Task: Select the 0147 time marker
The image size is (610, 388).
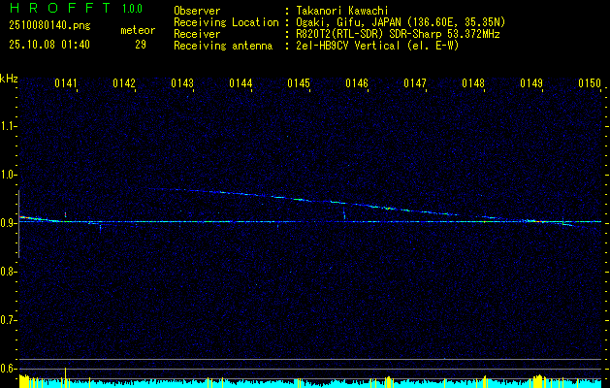Action: pyautogui.click(x=415, y=84)
